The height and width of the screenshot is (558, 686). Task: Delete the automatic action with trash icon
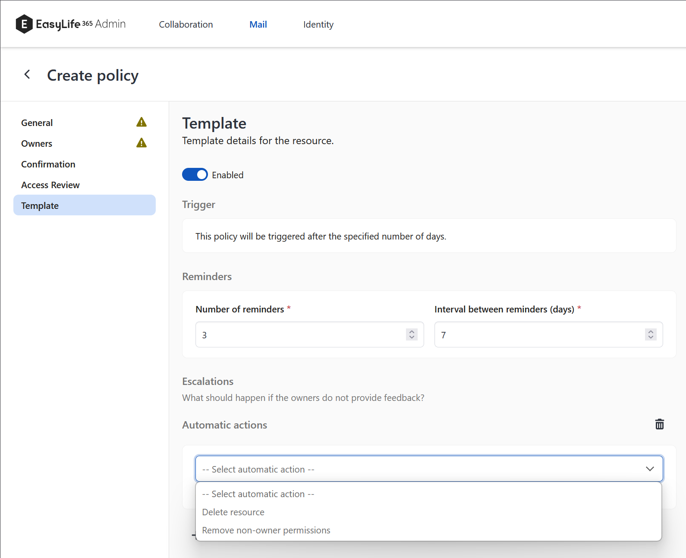click(659, 424)
